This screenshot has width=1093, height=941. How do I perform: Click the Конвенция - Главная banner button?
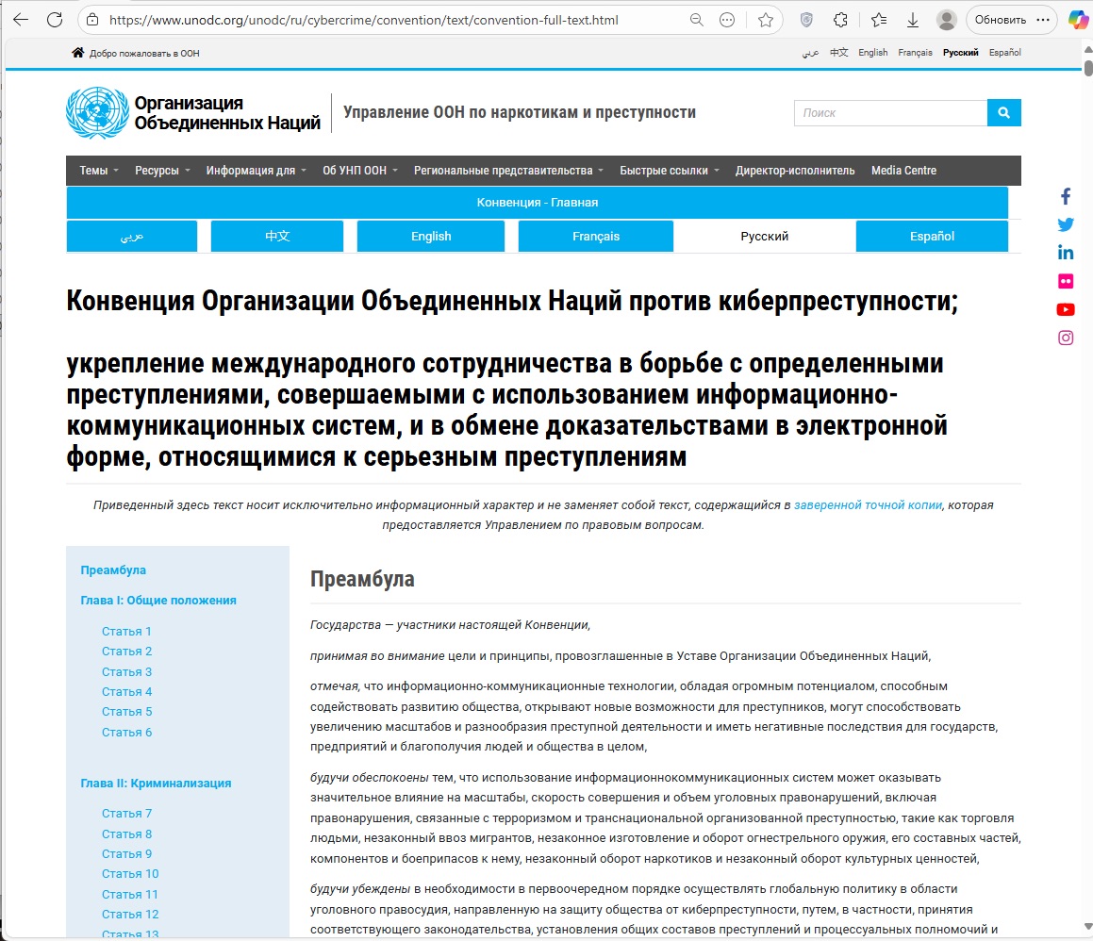click(537, 202)
